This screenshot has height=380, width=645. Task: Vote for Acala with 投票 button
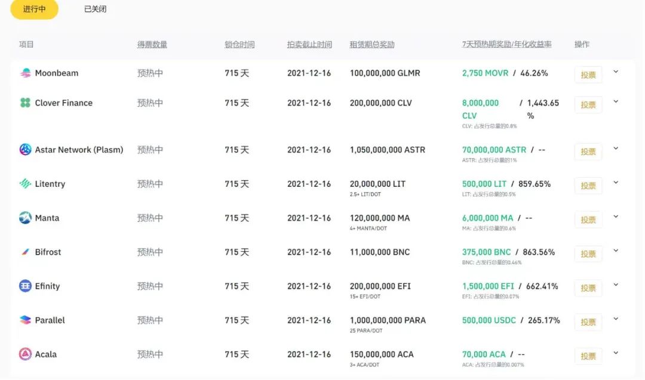pyautogui.click(x=588, y=356)
